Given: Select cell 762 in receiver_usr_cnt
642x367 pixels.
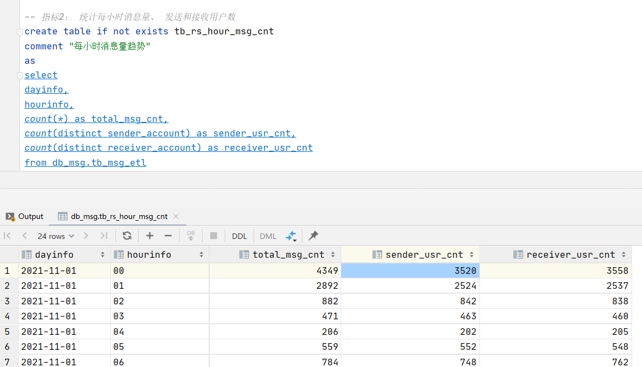Looking at the screenshot, I should pos(555,361).
